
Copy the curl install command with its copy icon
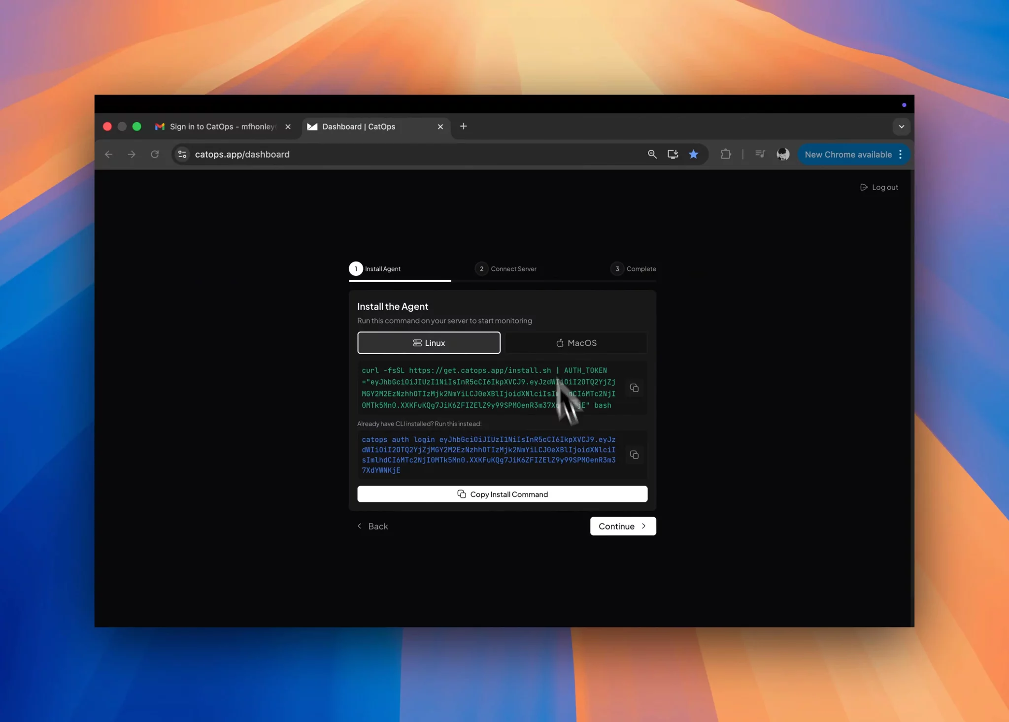(634, 388)
